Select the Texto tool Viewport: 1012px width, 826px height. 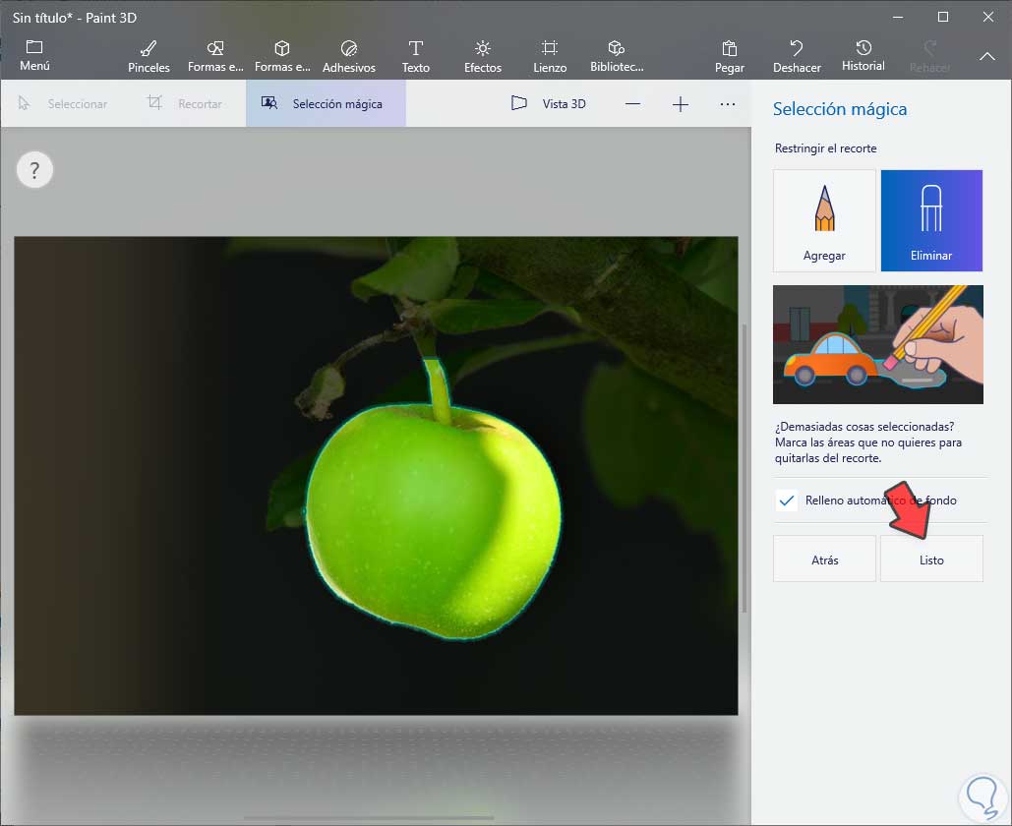click(416, 57)
